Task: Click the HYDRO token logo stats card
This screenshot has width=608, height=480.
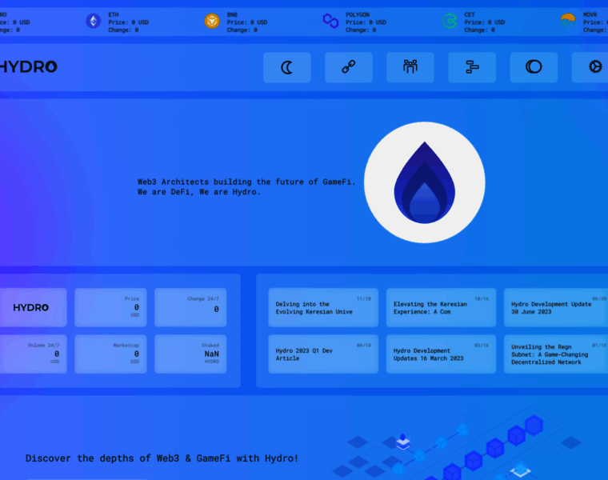Action: tap(34, 307)
